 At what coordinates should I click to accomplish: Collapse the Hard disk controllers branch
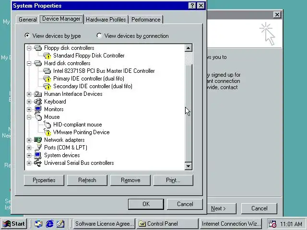coord(29,63)
